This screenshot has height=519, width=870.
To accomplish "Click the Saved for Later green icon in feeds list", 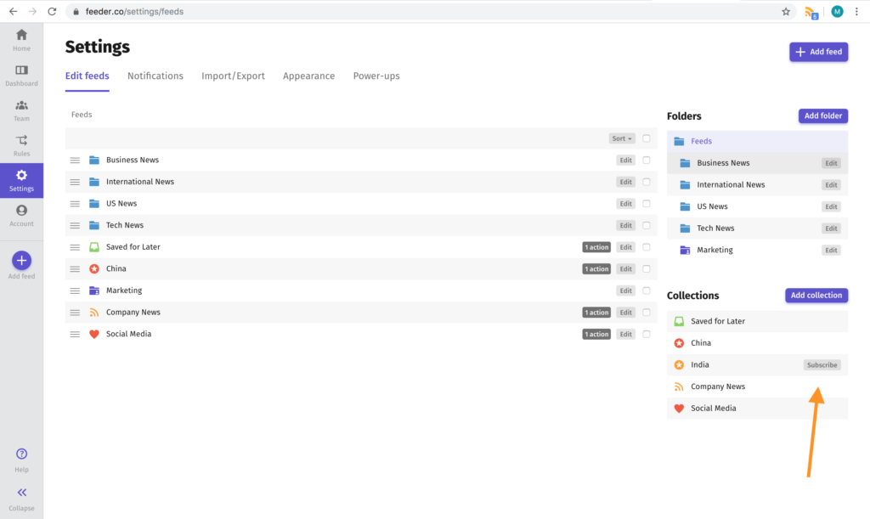I will (94, 246).
